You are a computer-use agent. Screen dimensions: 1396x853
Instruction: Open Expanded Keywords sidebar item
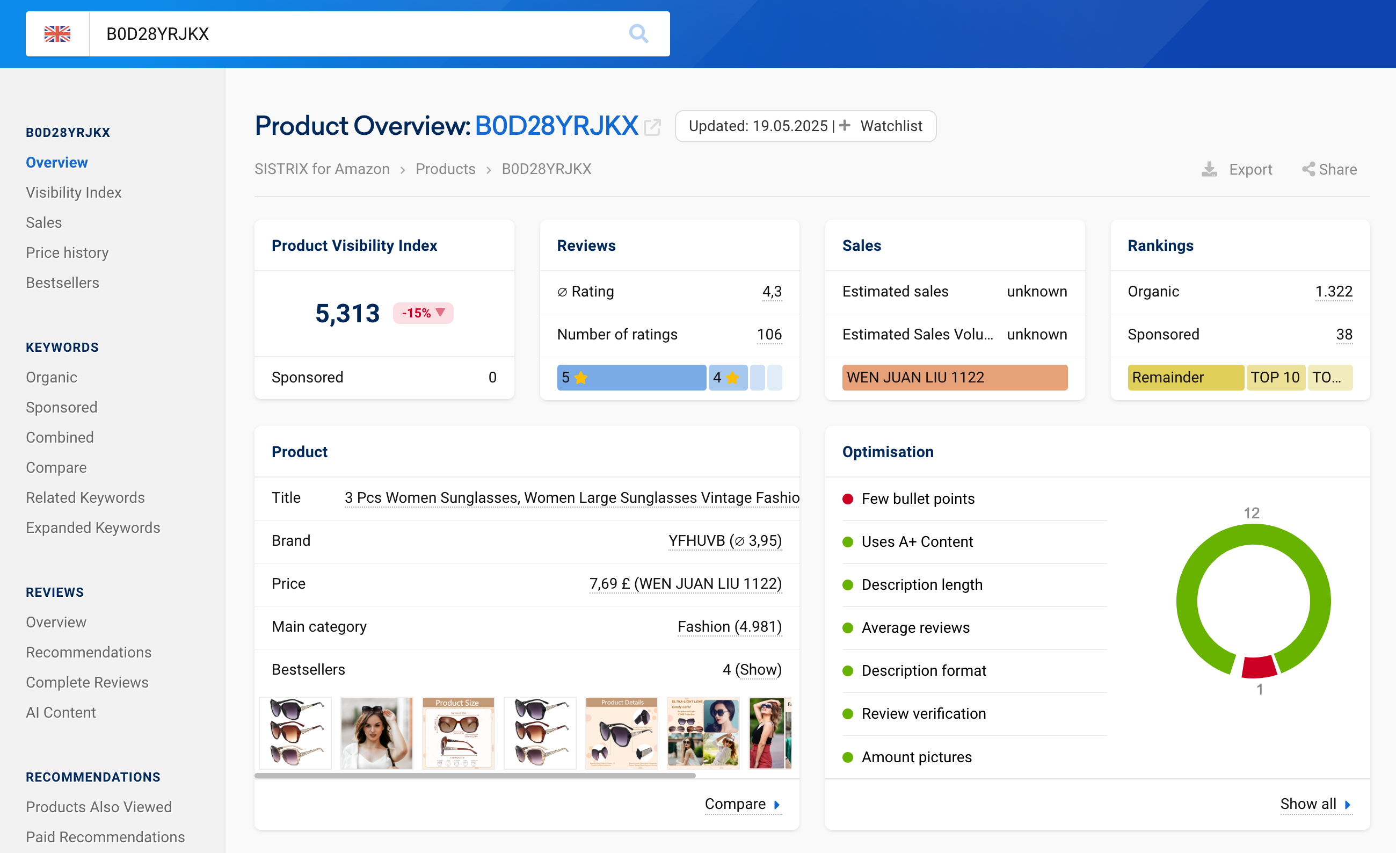(93, 527)
